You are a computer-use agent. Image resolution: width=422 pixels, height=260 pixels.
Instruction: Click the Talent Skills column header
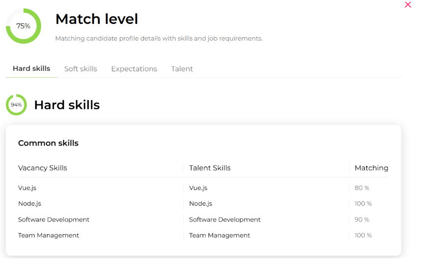(x=210, y=168)
